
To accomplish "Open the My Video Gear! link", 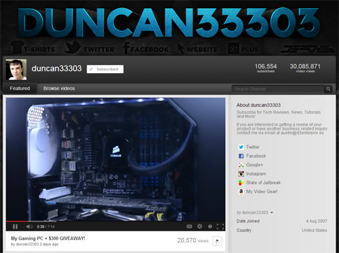I will coord(262,191).
